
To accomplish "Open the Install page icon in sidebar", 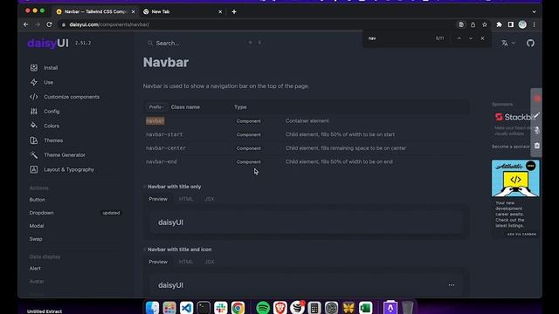I will tap(34, 68).
